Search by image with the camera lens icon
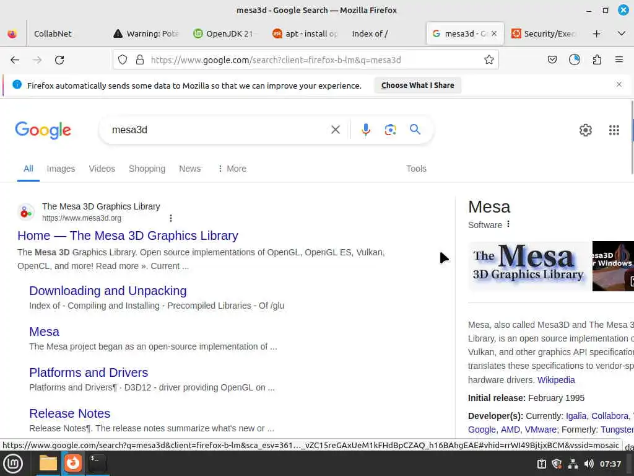This screenshot has width=634, height=476. 390,130
